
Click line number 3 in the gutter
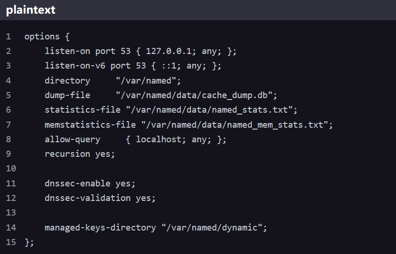click(8, 66)
